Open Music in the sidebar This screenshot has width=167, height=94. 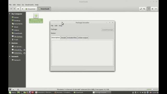pyautogui.click(x=16, y=27)
